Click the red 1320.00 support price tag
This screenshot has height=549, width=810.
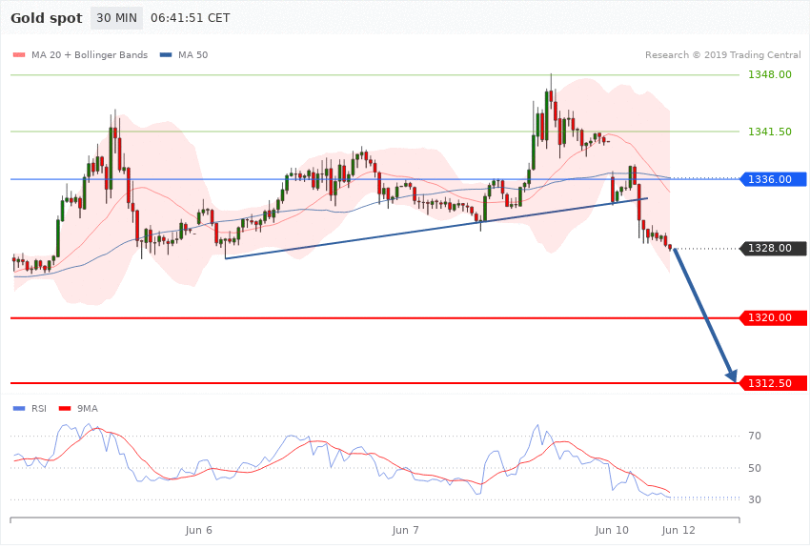pyautogui.click(x=774, y=317)
